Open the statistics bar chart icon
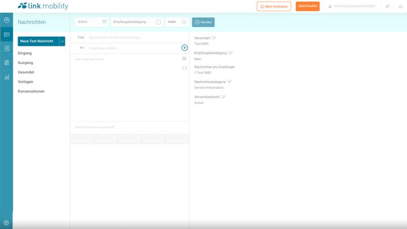This screenshot has height=229, width=407. point(7,77)
